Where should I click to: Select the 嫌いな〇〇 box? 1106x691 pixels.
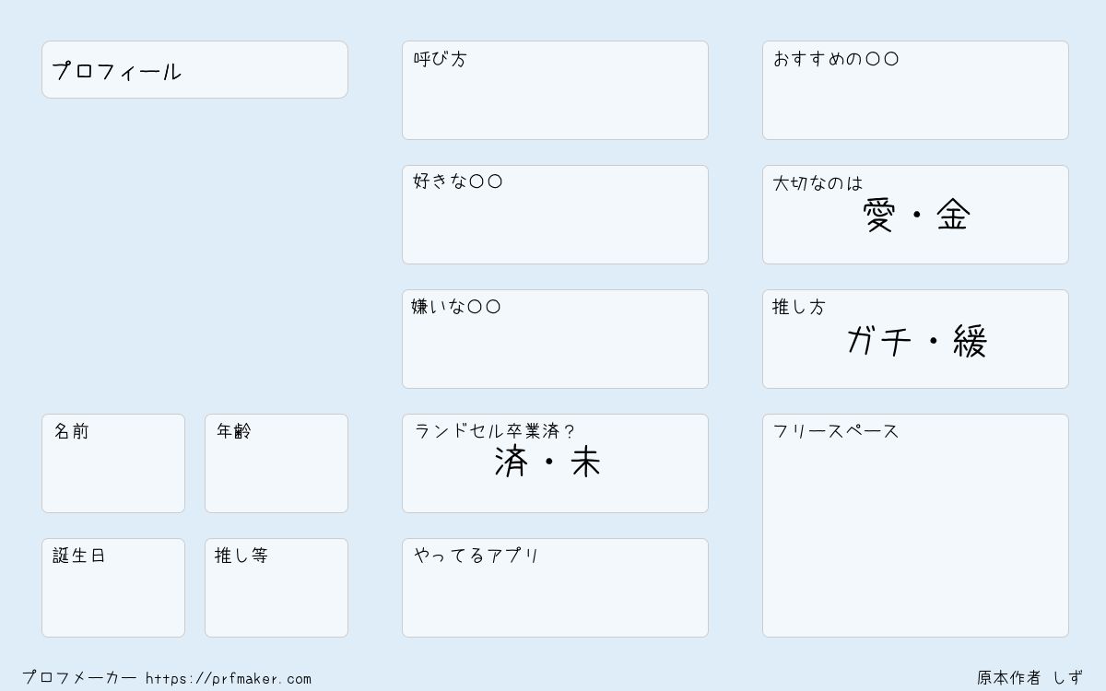coord(555,339)
